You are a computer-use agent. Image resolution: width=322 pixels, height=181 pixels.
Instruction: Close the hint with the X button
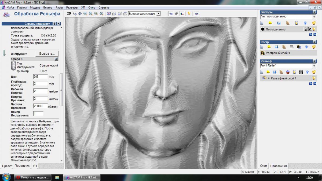pos(59,24)
